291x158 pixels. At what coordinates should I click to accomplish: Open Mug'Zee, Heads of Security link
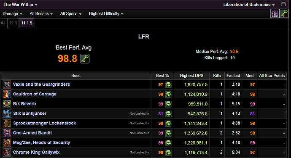[41, 142]
